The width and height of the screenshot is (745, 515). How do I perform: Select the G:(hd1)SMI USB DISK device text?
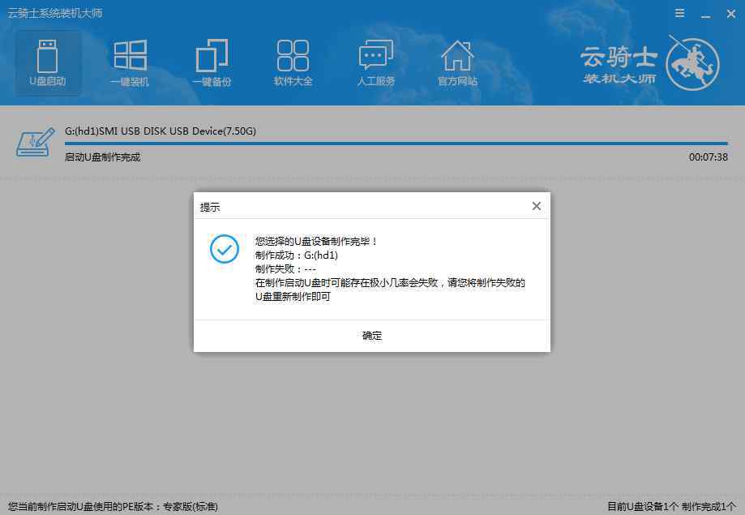coord(161,131)
